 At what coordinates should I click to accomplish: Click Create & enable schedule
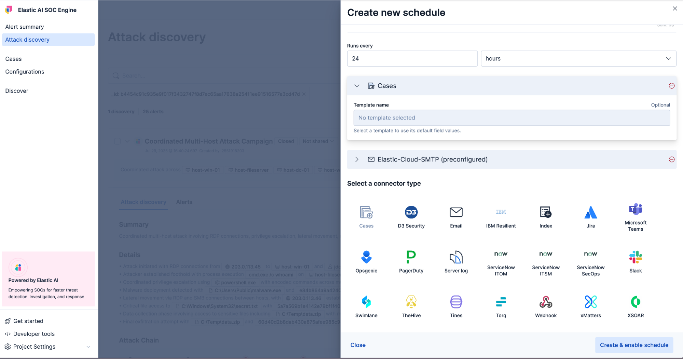[634, 345]
